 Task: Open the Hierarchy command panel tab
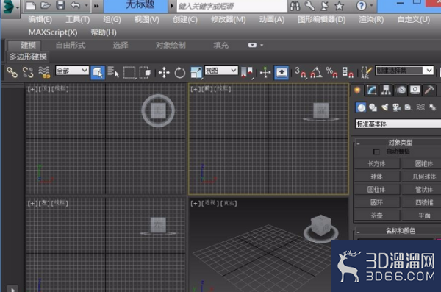pyautogui.click(x=387, y=90)
